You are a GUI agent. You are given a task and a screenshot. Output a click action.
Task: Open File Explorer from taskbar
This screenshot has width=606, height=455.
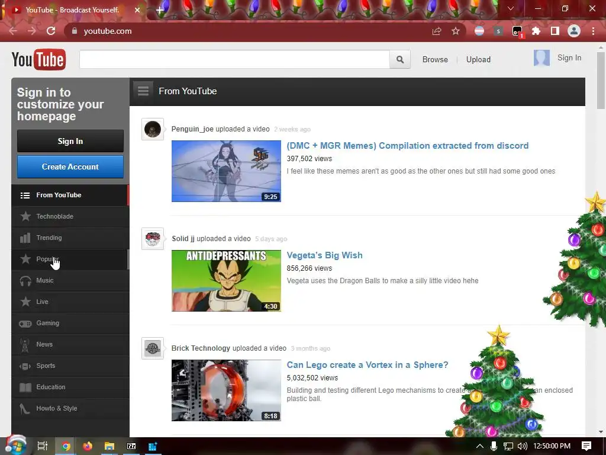(x=109, y=446)
